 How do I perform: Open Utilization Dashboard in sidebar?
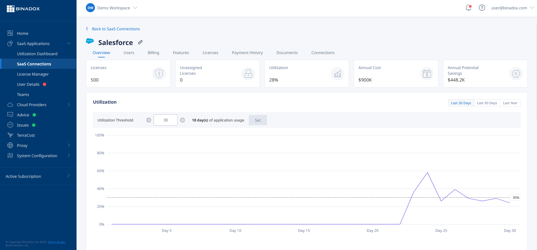tap(37, 54)
